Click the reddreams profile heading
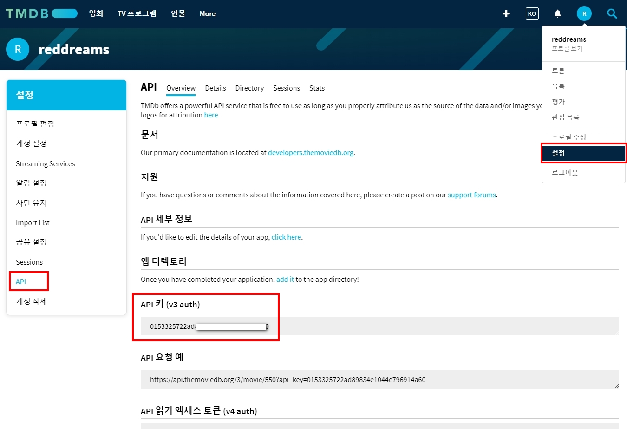 74,50
